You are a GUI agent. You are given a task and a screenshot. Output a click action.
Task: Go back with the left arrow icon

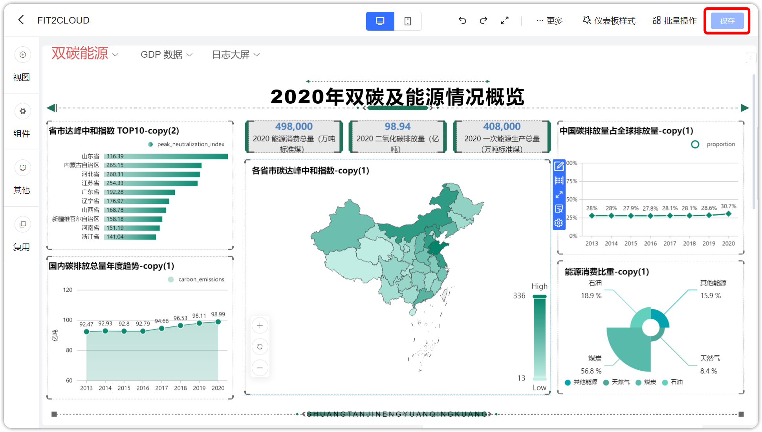21,20
